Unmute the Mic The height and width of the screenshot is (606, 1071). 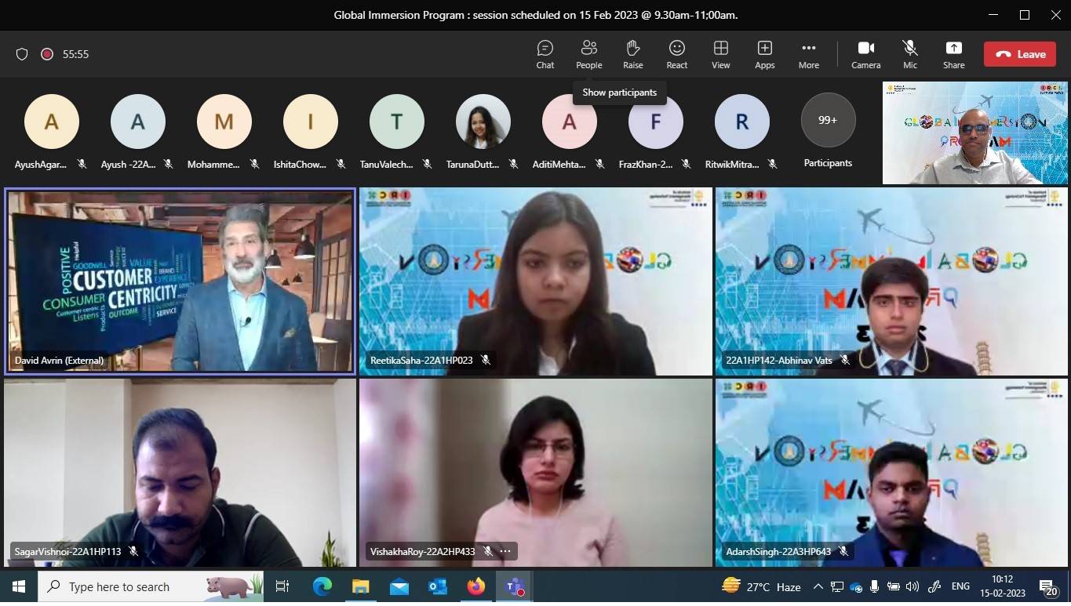click(x=910, y=54)
